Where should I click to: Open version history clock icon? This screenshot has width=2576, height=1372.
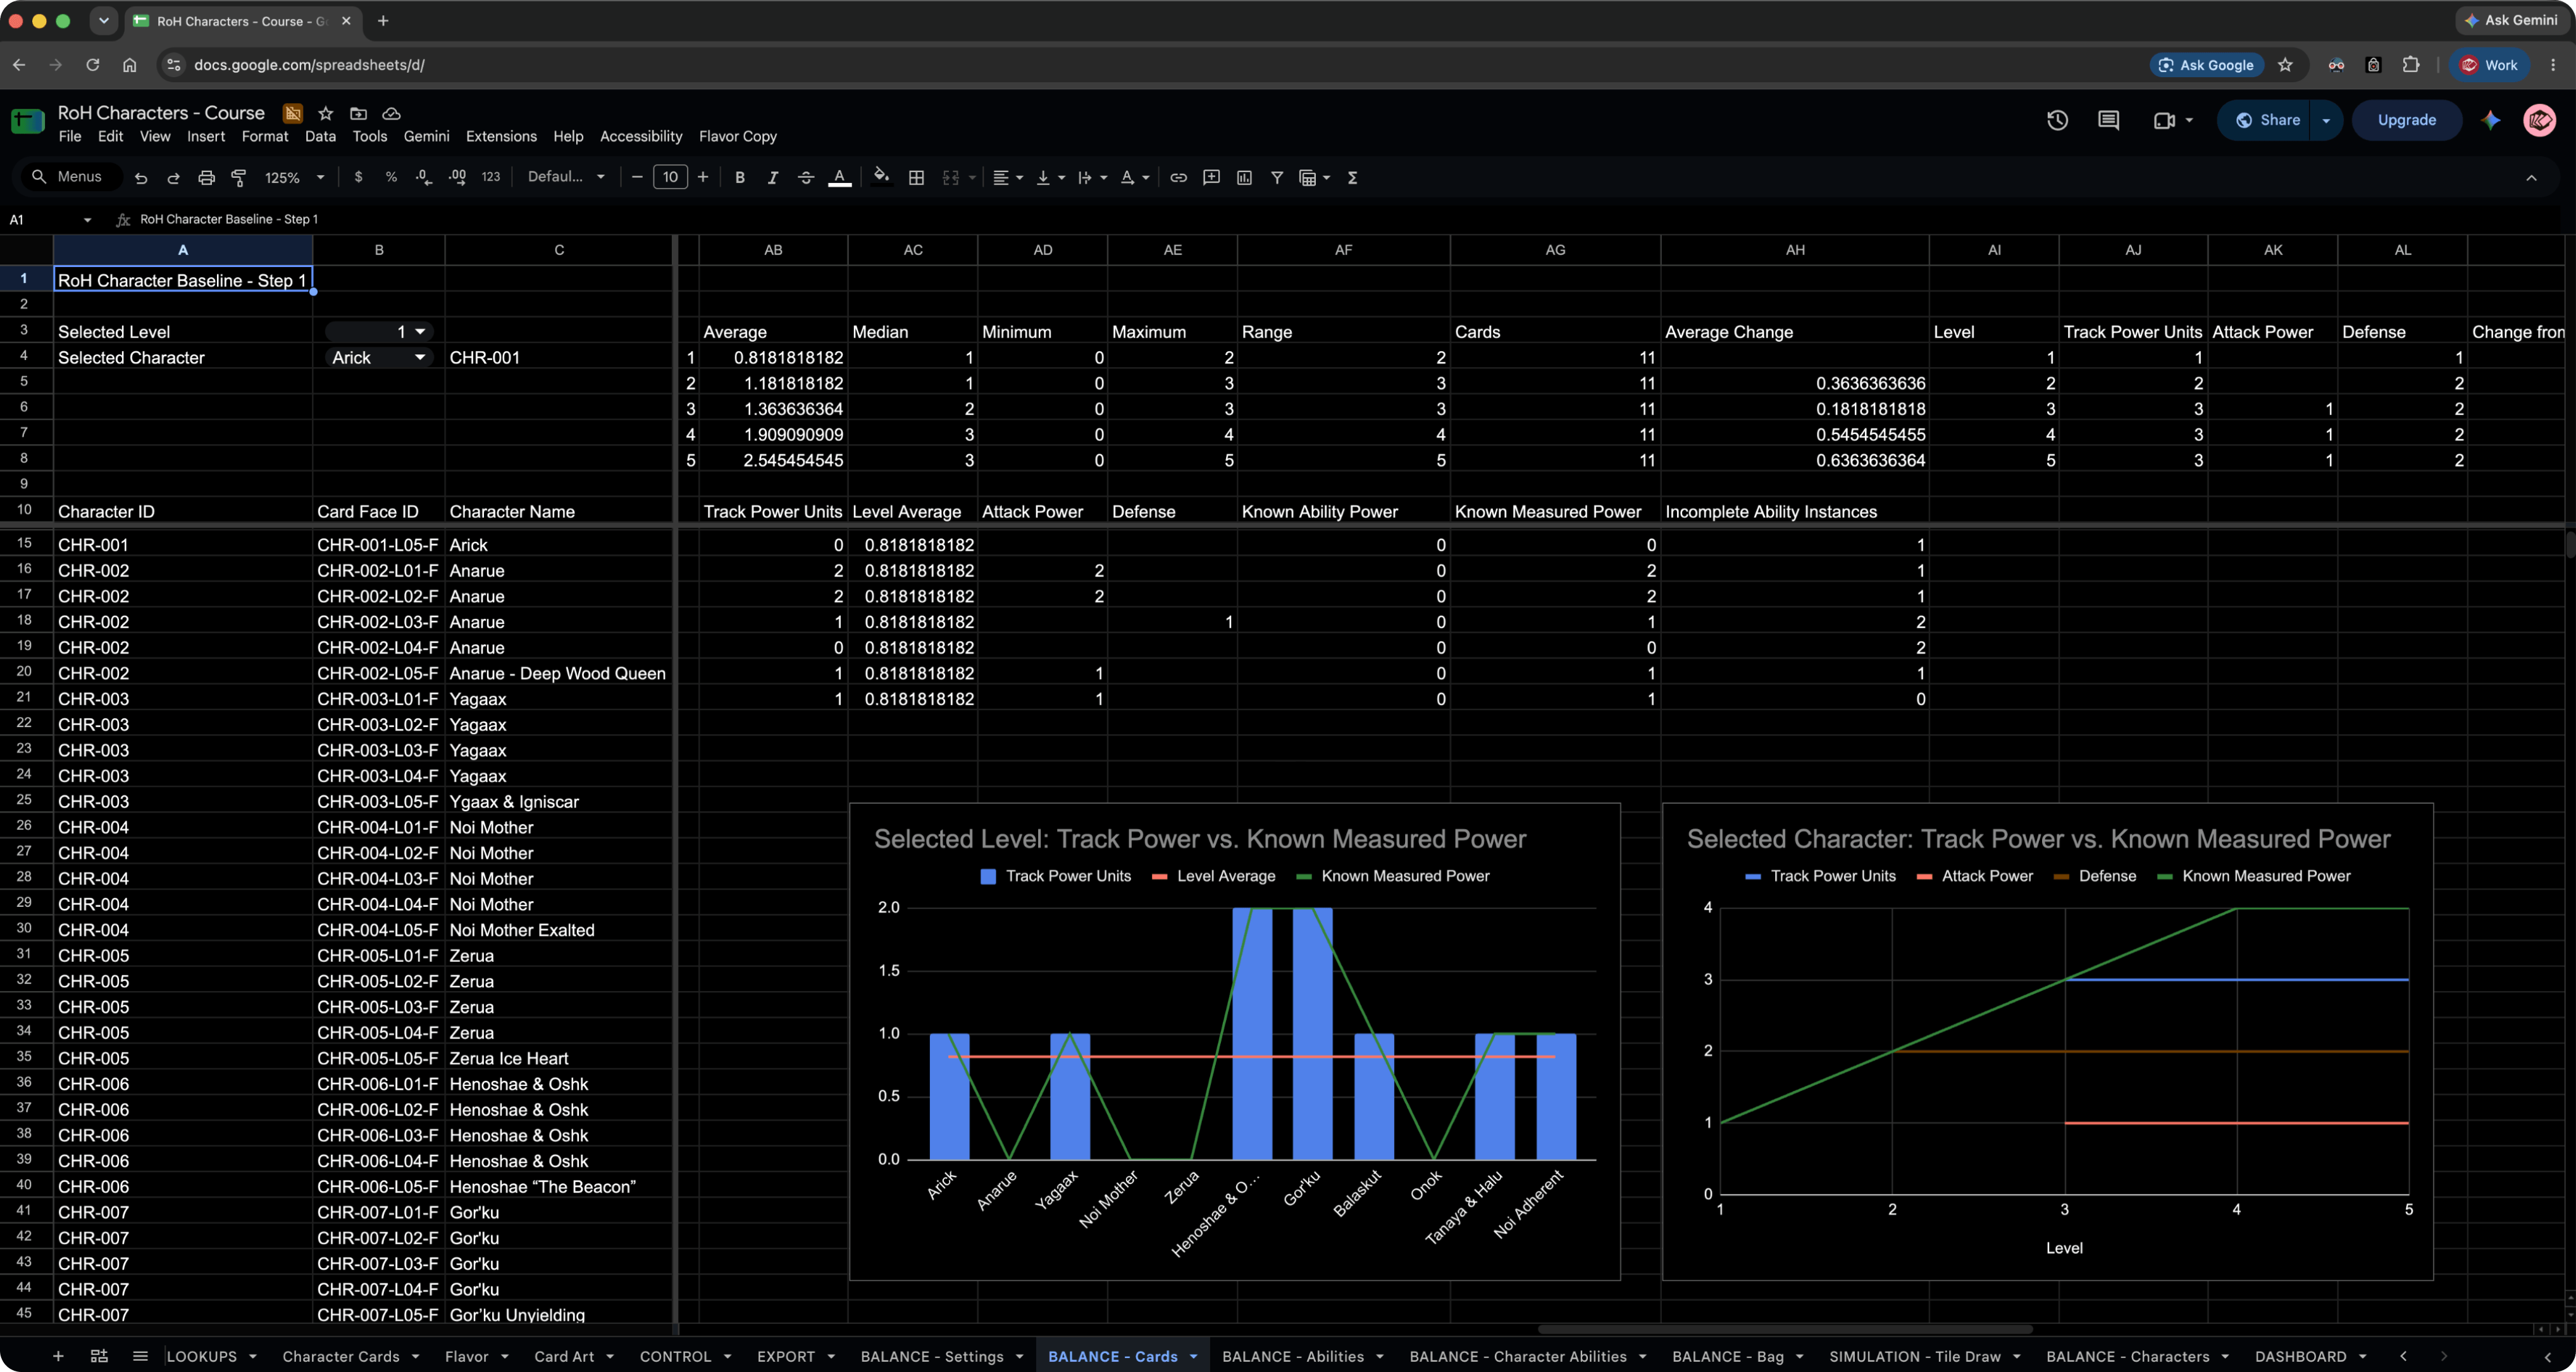click(2057, 120)
